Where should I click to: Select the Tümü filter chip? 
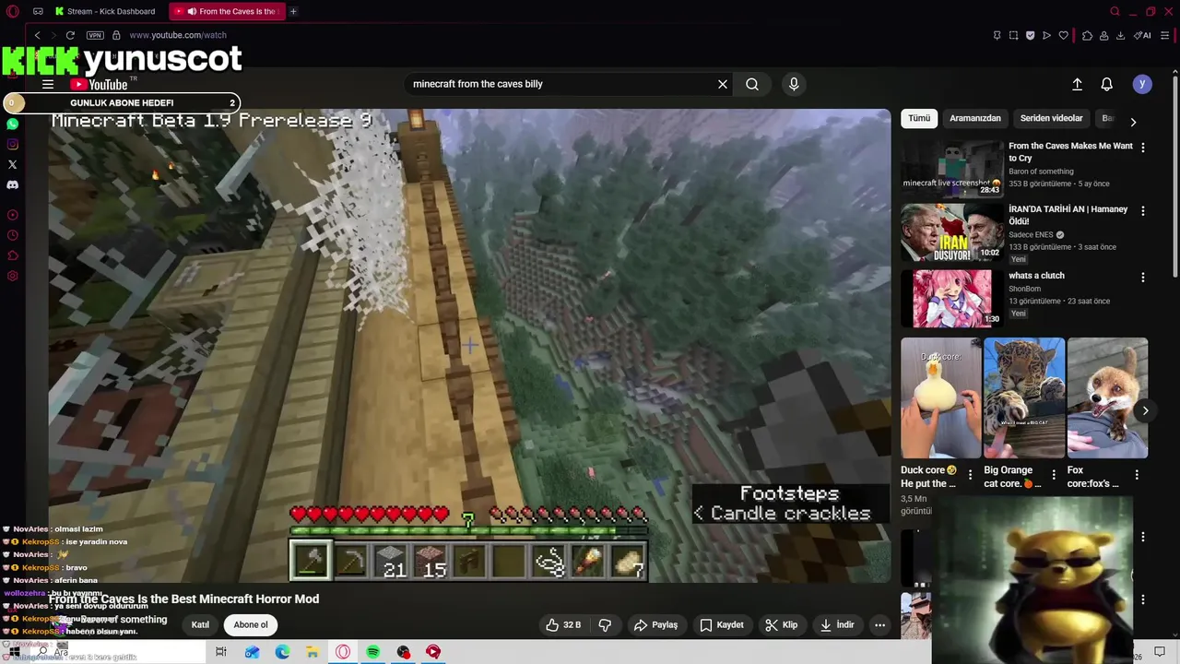point(919,118)
